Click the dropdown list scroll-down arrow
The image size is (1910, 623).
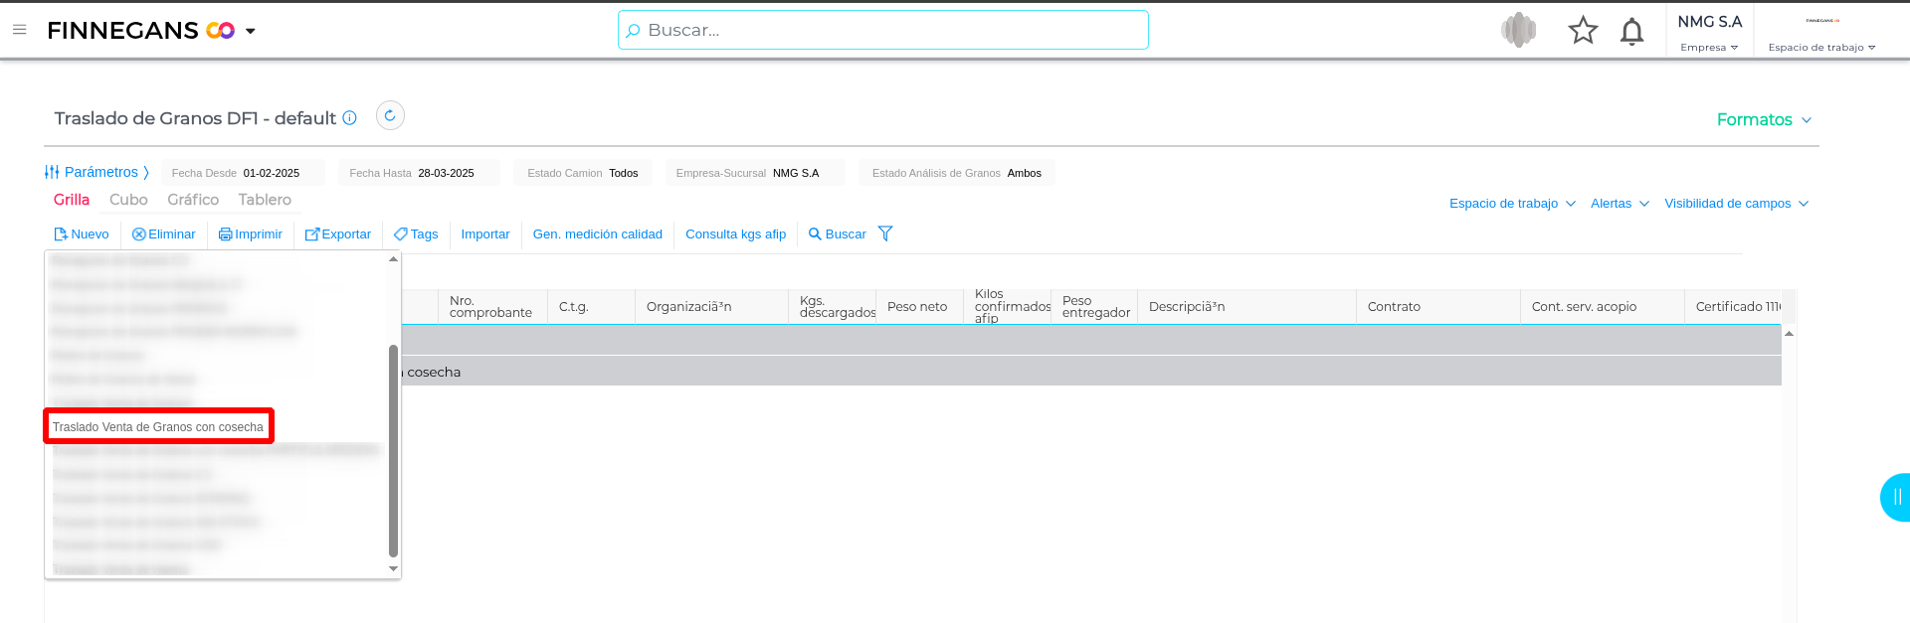tap(393, 568)
